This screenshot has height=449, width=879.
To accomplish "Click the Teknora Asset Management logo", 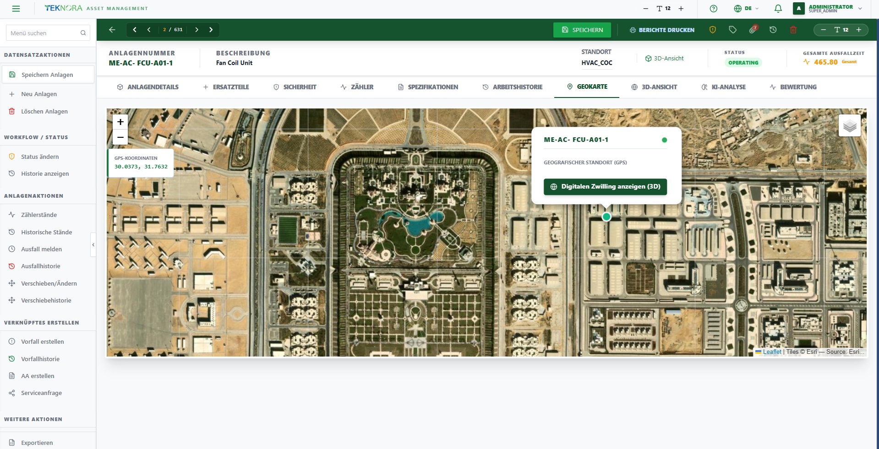I will (96, 8).
